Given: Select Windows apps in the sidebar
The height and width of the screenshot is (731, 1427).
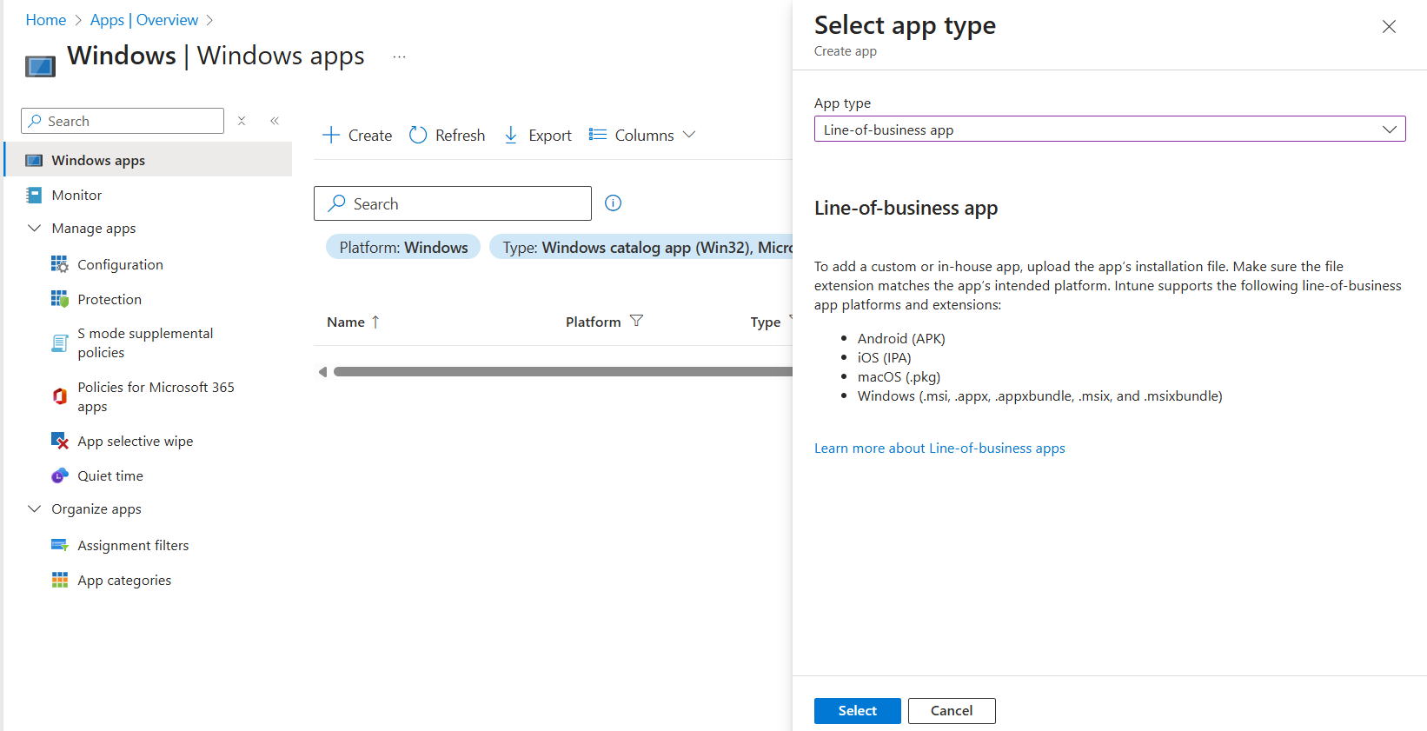Looking at the screenshot, I should pos(148,160).
